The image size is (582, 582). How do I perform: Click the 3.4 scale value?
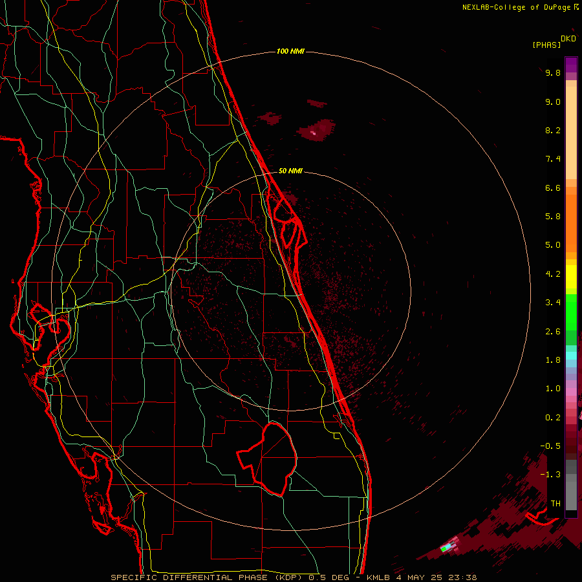[553, 303]
